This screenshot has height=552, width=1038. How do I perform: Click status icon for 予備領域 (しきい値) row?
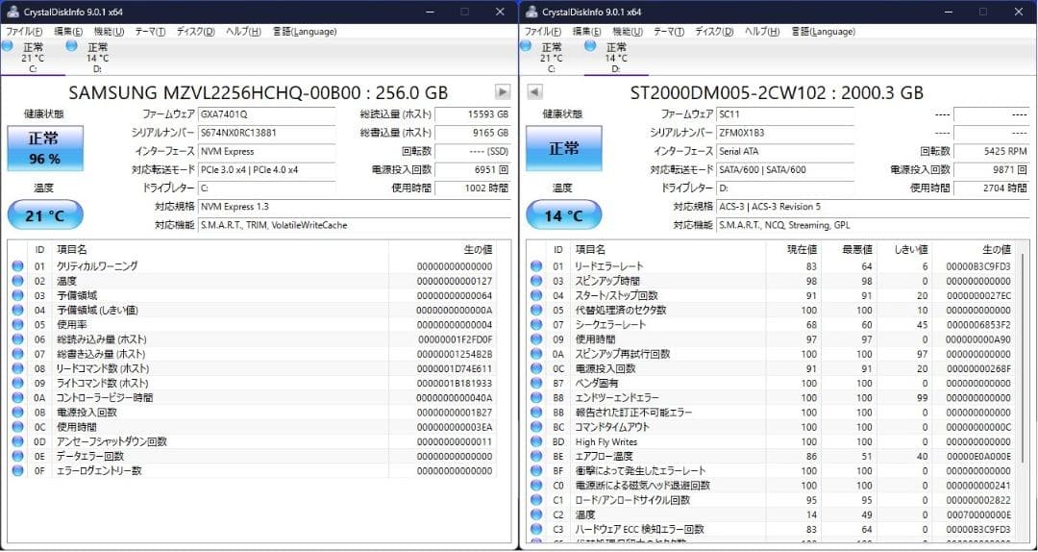[x=18, y=310]
